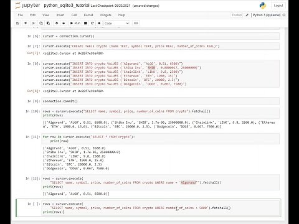The height and width of the screenshot is (224, 299).
Task: Insert a cell below with plus icon
Action: point(26,23)
